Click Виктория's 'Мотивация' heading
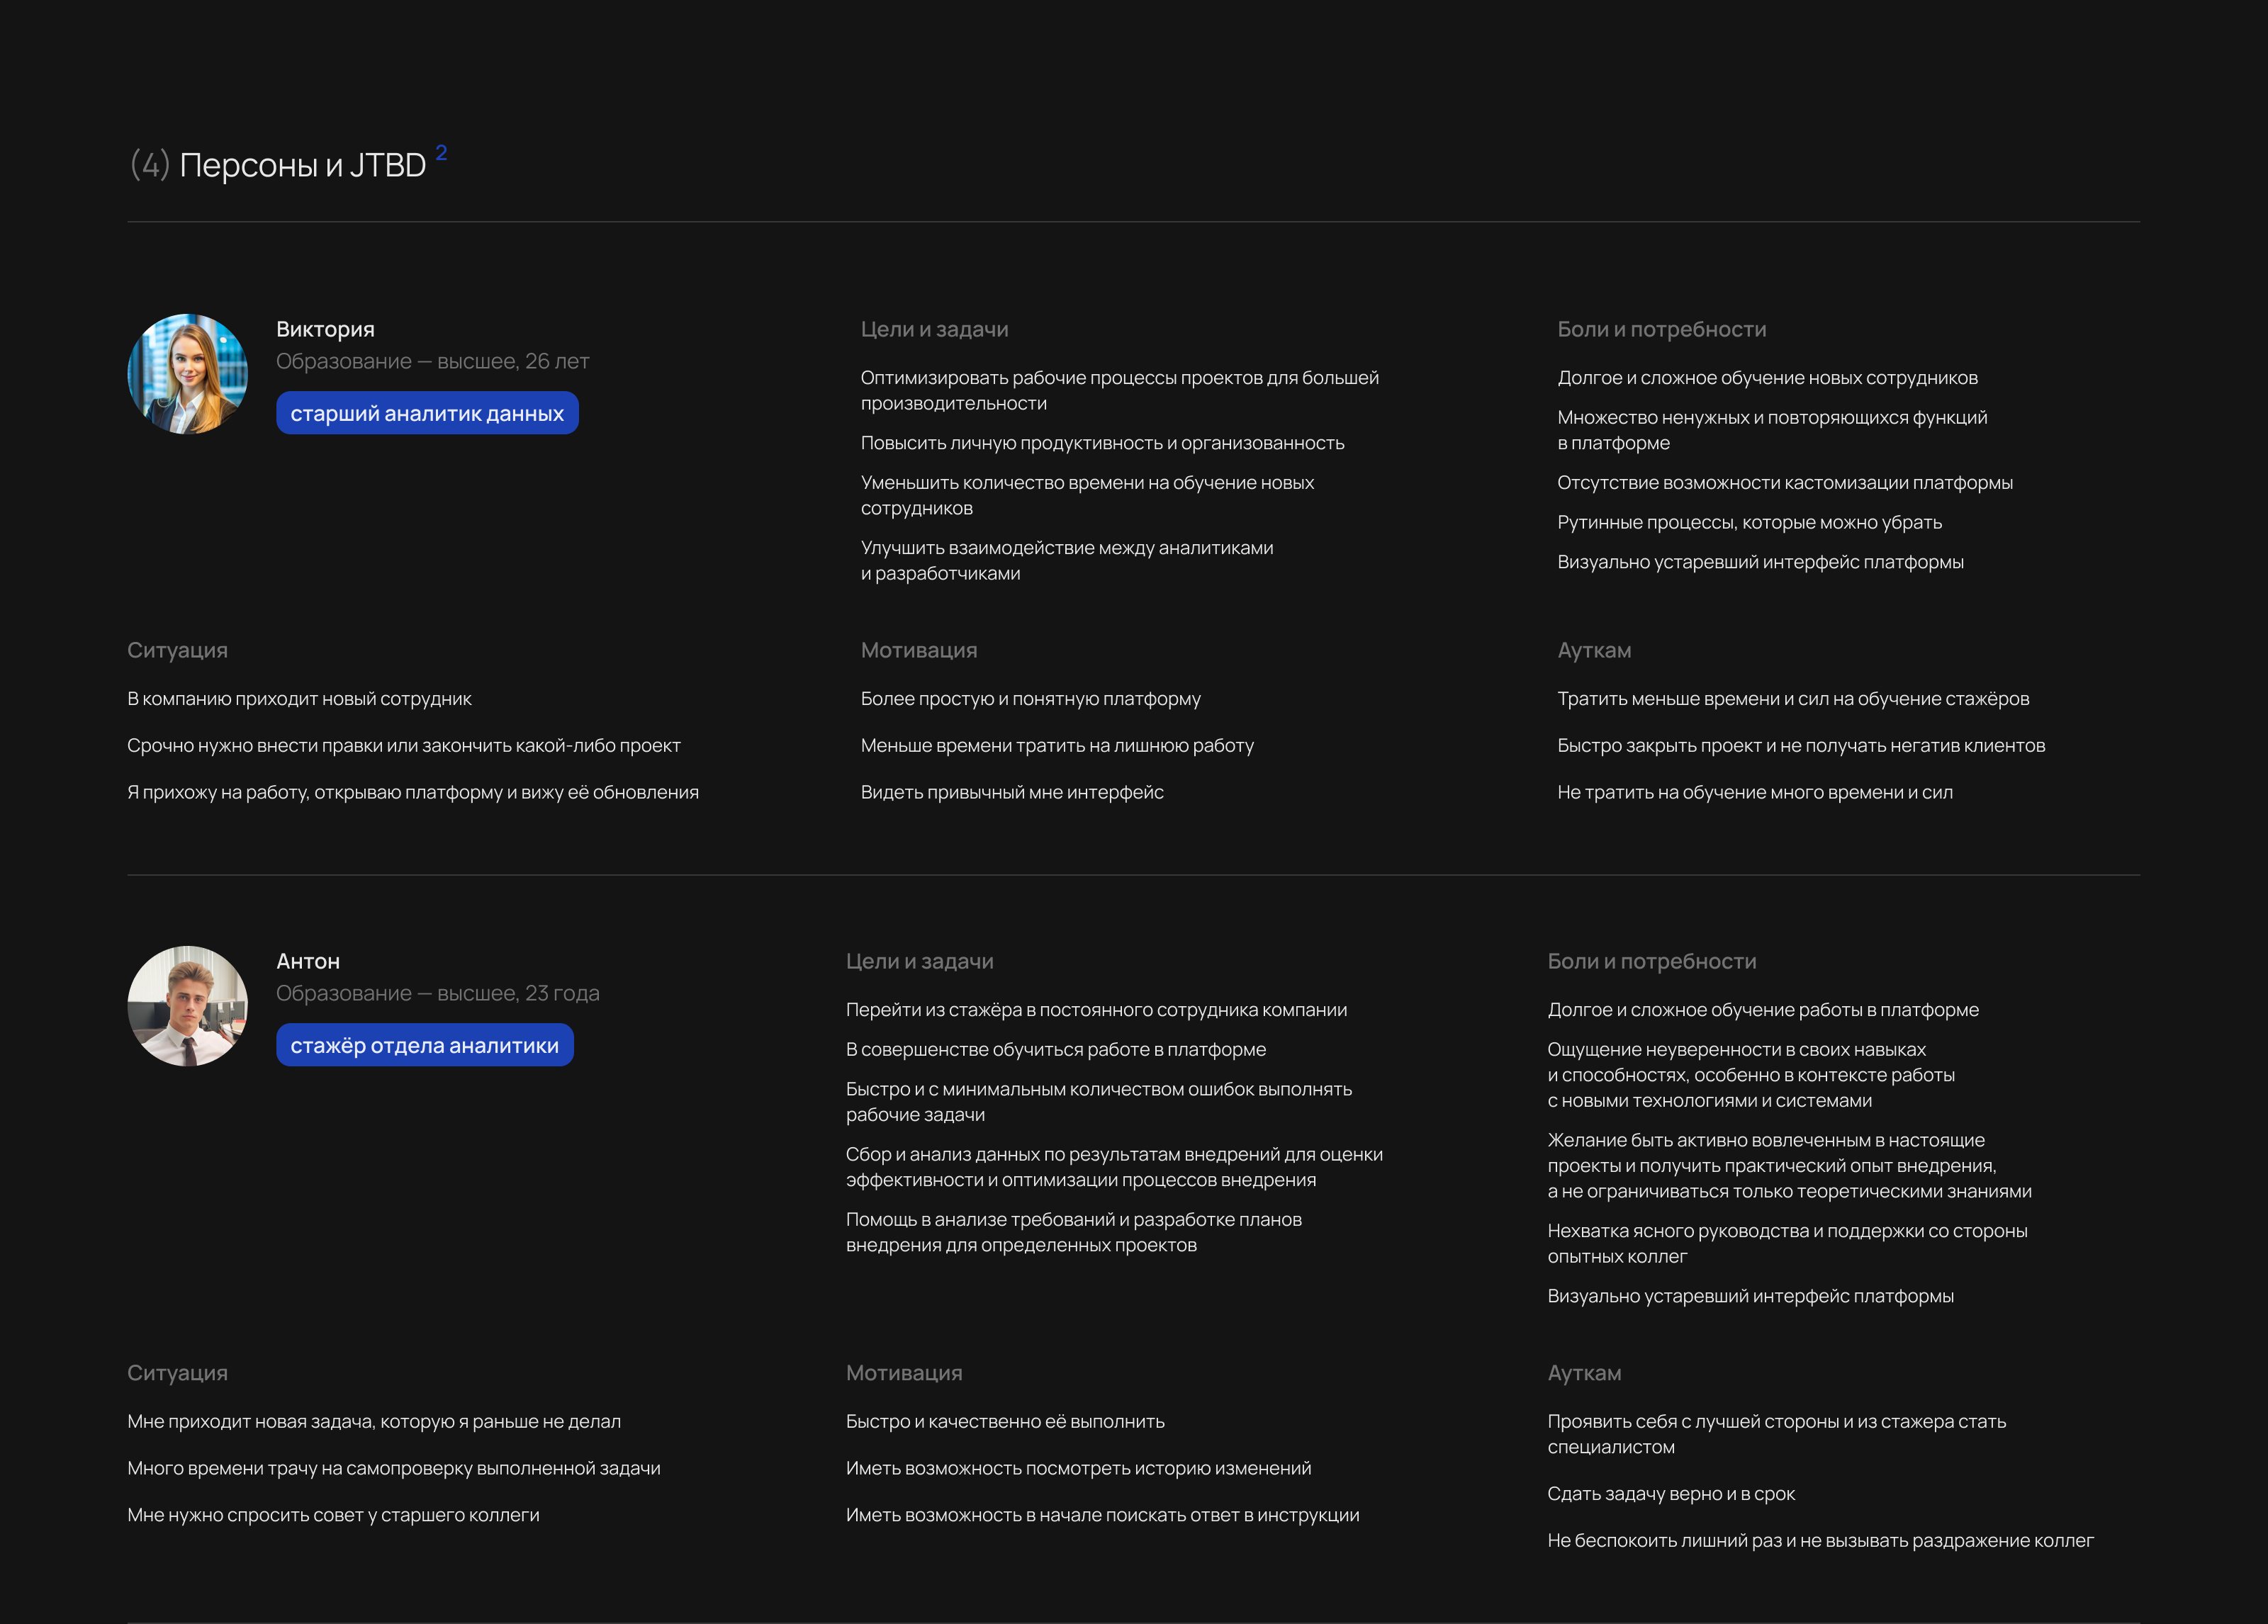2268x1624 pixels. click(918, 650)
